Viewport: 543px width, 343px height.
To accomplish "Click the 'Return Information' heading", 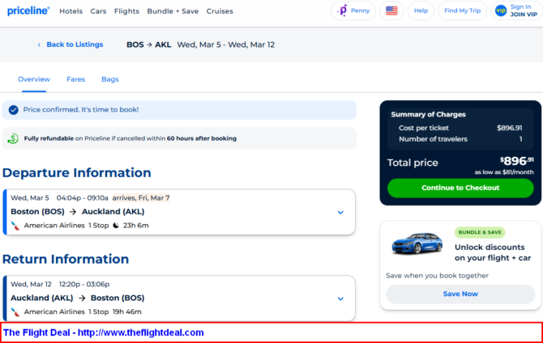I will 66,259.
